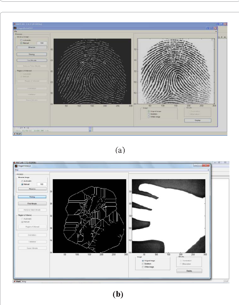This screenshot has height=305, width=239.
Task: Toggle Bifurcation checkbox in window (a)
Action: coord(189,114)
